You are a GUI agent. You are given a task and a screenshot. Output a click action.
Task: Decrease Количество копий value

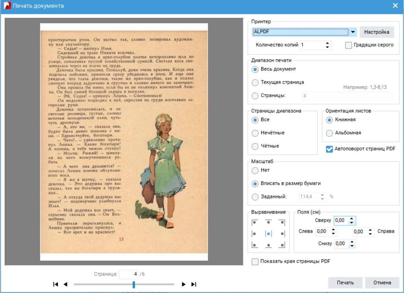point(327,47)
